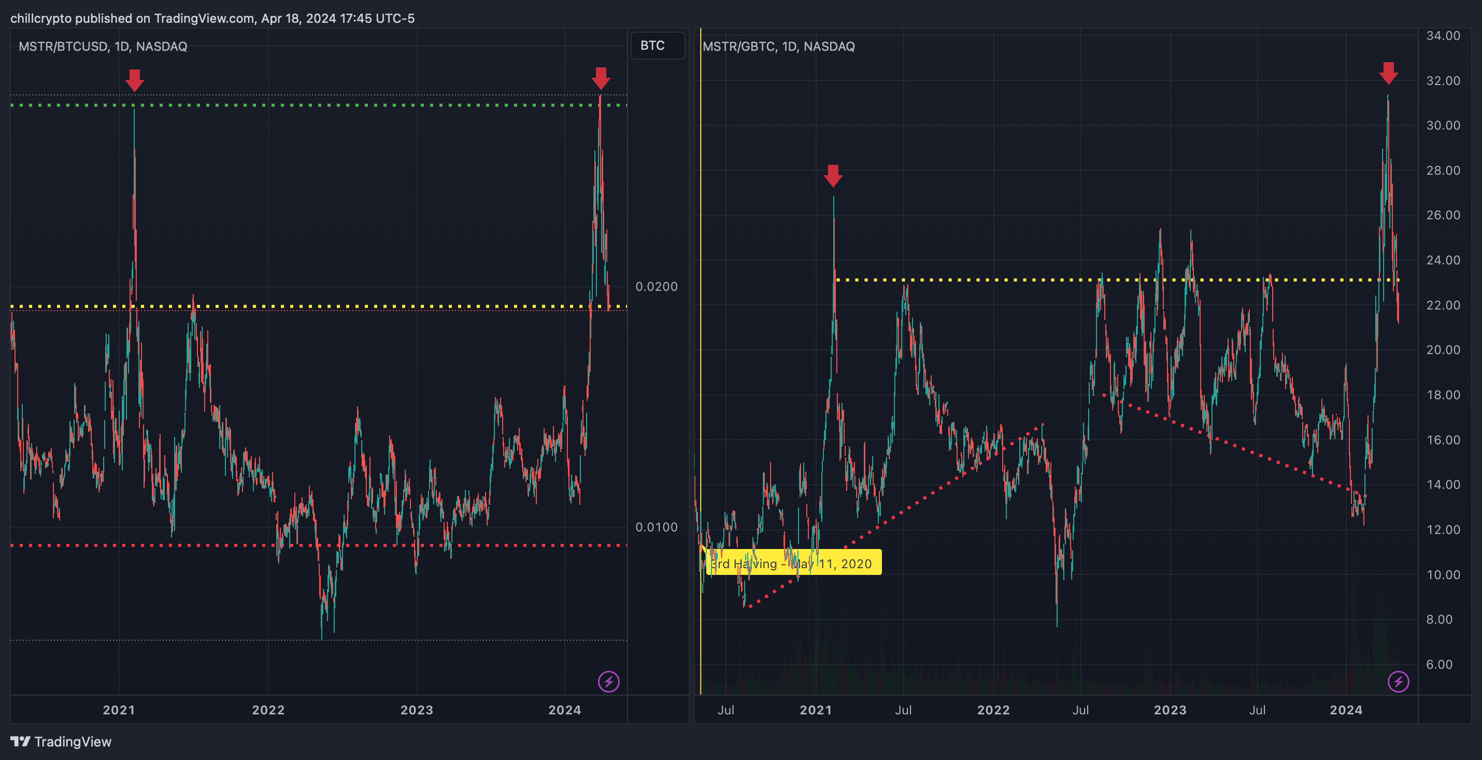Click the 2024 label on the left chart time axis

click(x=565, y=710)
